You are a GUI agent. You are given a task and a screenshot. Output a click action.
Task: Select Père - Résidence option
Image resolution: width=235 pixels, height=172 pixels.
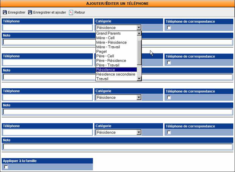coord(116,61)
